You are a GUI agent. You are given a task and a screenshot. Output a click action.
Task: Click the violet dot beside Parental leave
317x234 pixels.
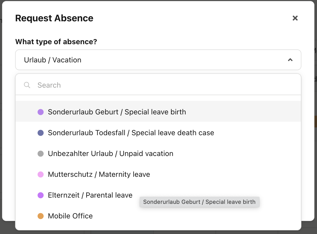coord(41,195)
